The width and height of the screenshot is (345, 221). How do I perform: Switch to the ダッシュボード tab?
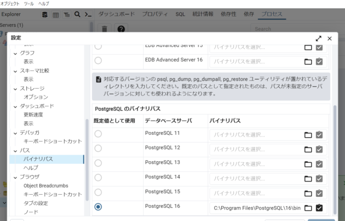(x=117, y=14)
